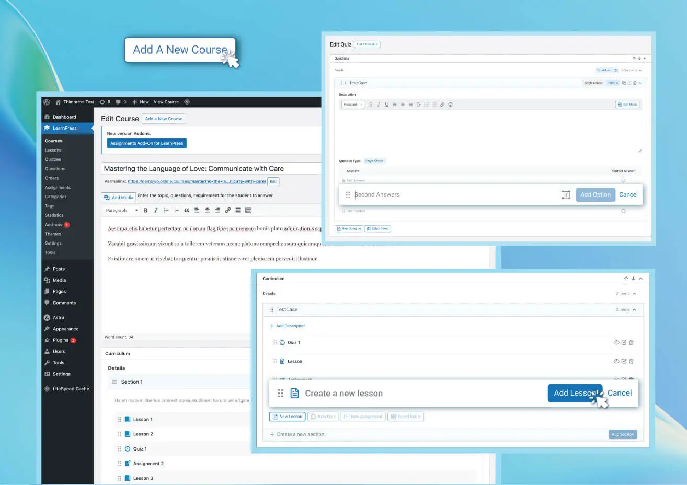Click the Add Lesson button
Screen dimensions: 687x485
coord(574,393)
